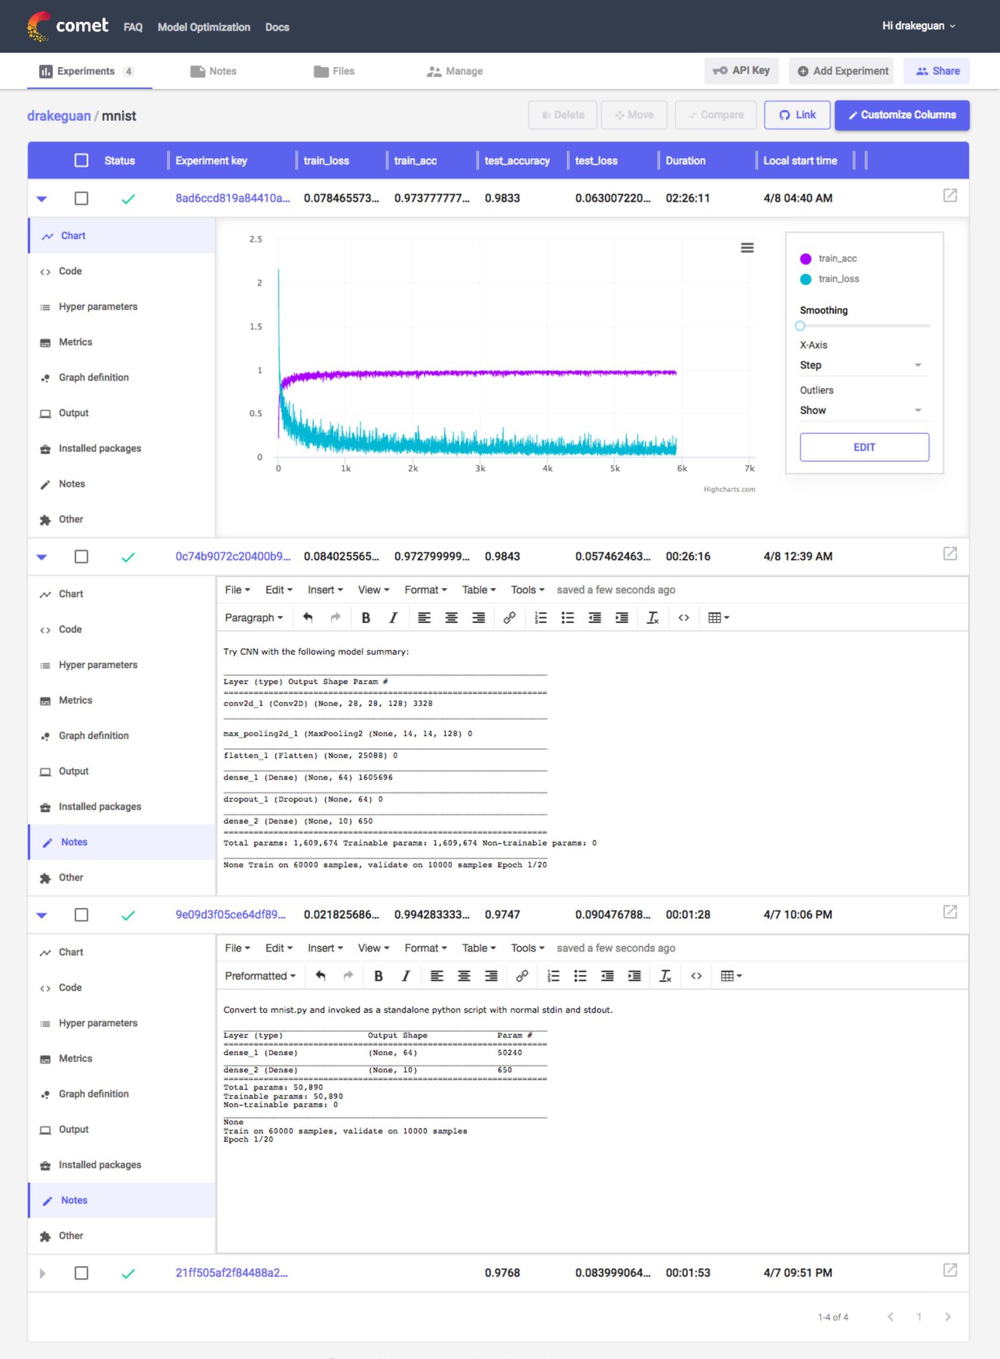Switch to the Notes project tab
Screen dimensions: 1000x1359
(x=214, y=71)
